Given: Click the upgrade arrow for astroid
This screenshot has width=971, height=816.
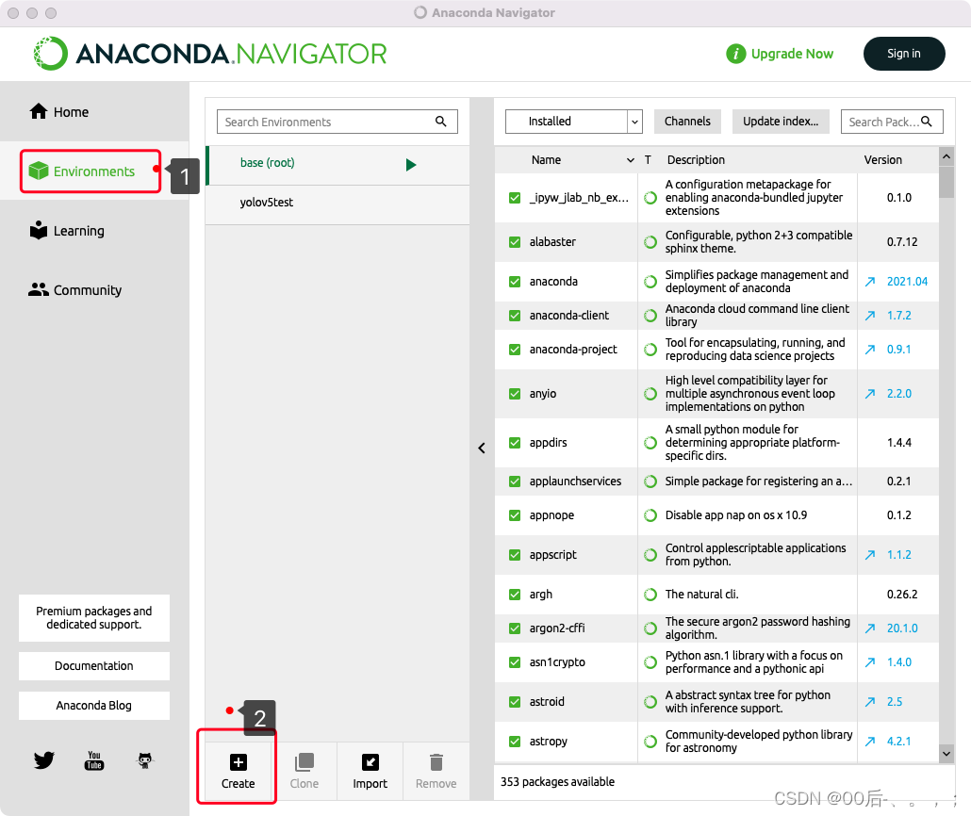Looking at the screenshot, I should (x=870, y=701).
